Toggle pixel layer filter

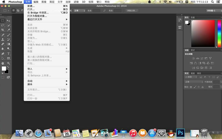(201, 77)
